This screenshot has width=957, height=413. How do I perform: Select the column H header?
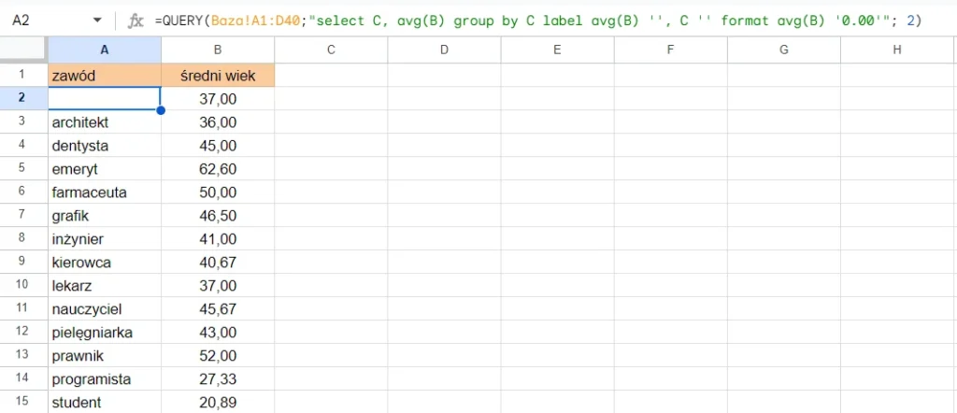click(x=897, y=50)
